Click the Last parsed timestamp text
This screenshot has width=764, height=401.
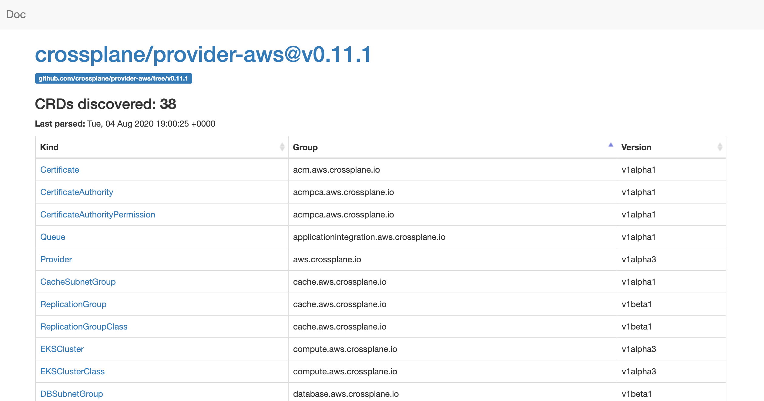point(125,124)
